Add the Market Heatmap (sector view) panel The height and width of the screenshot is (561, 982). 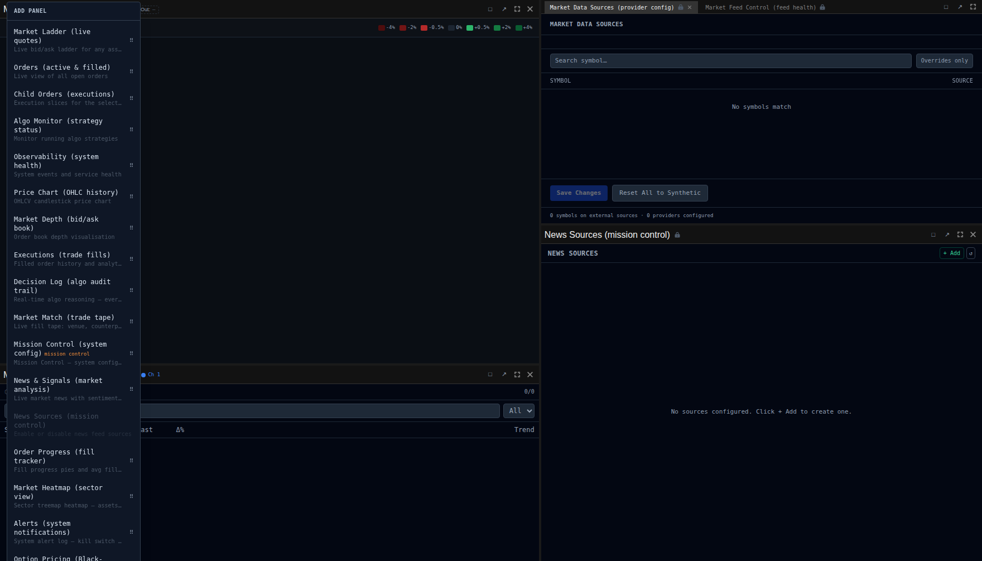[73, 496]
